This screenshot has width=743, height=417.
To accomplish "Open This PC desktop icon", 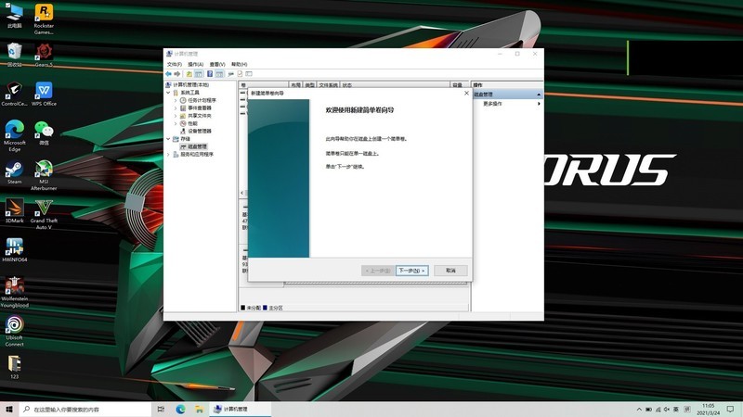I will coord(14,15).
